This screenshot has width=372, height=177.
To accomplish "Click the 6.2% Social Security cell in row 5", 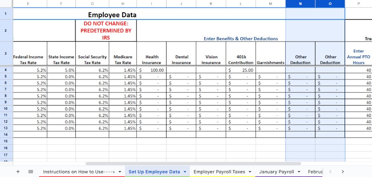I will click(x=92, y=76).
